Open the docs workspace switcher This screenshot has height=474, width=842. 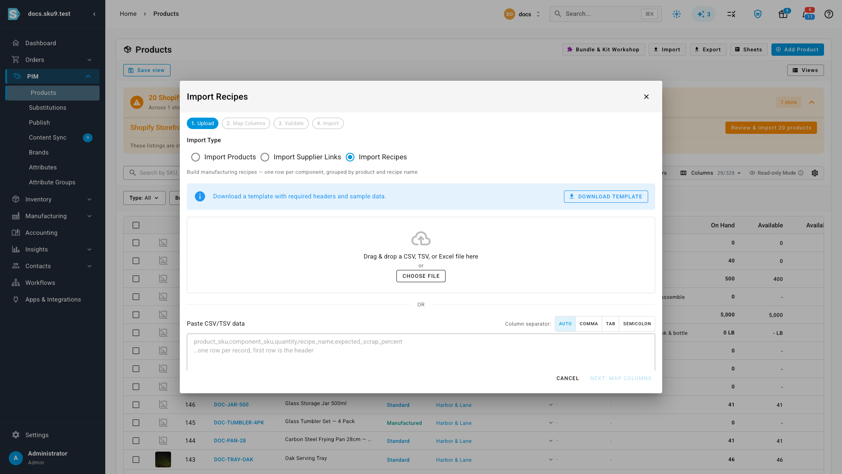(523, 14)
